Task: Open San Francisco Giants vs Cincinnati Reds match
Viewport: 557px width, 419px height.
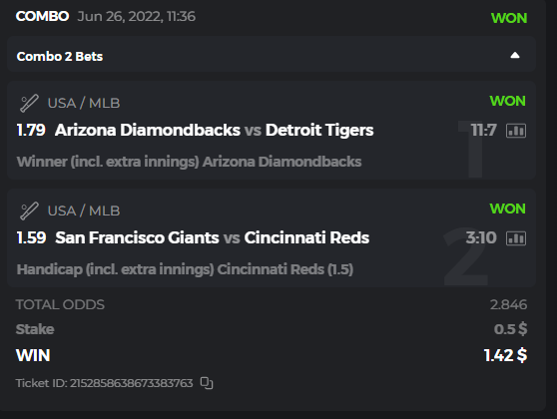Action: pyautogui.click(x=212, y=237)
